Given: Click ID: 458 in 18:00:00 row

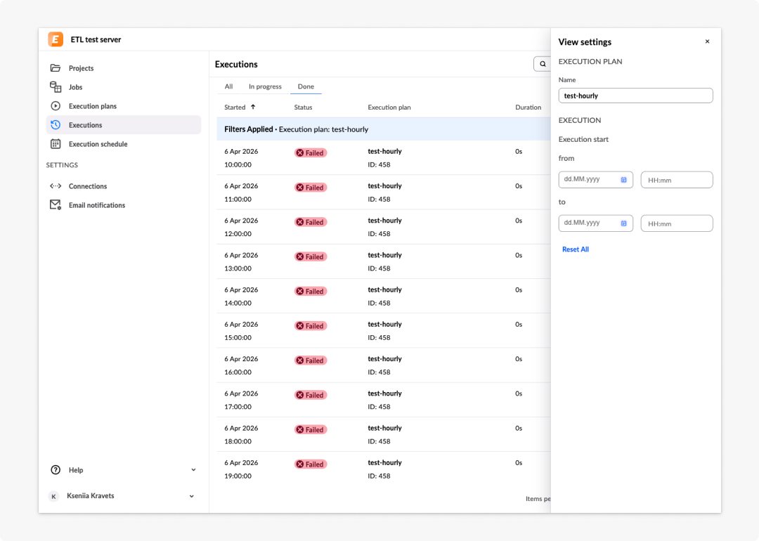Looking at the screenshot, I should [379, 441].
